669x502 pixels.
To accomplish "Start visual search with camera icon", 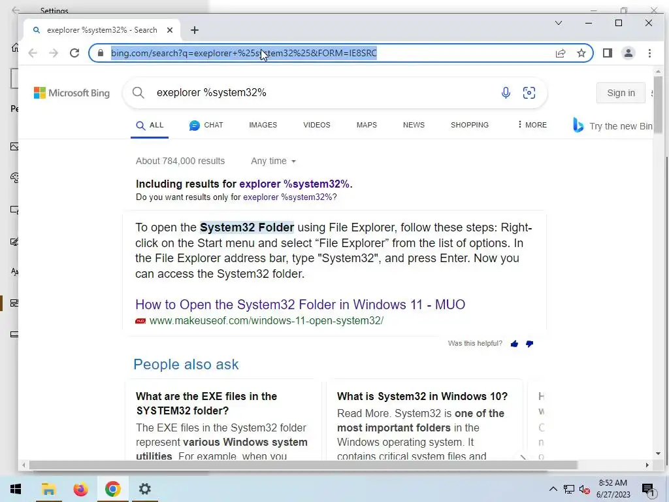I will coord(529,93).
